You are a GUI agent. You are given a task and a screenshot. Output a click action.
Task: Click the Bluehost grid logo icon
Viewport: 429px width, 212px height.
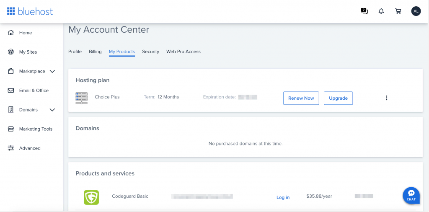(x=11, y=11)
